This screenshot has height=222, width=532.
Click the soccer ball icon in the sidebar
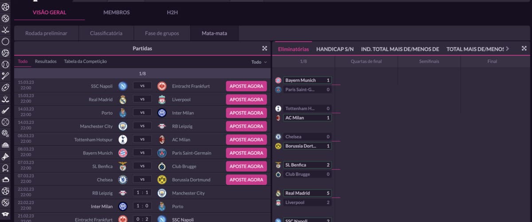click(x=5, y=7)
